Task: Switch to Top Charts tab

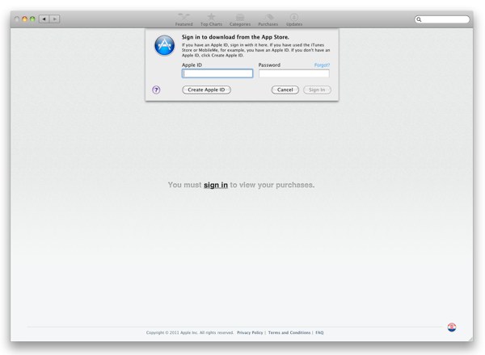Action: 211,19
